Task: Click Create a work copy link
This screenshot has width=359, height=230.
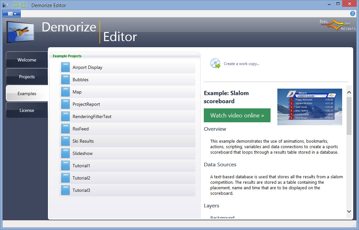Action: [241, 64]
